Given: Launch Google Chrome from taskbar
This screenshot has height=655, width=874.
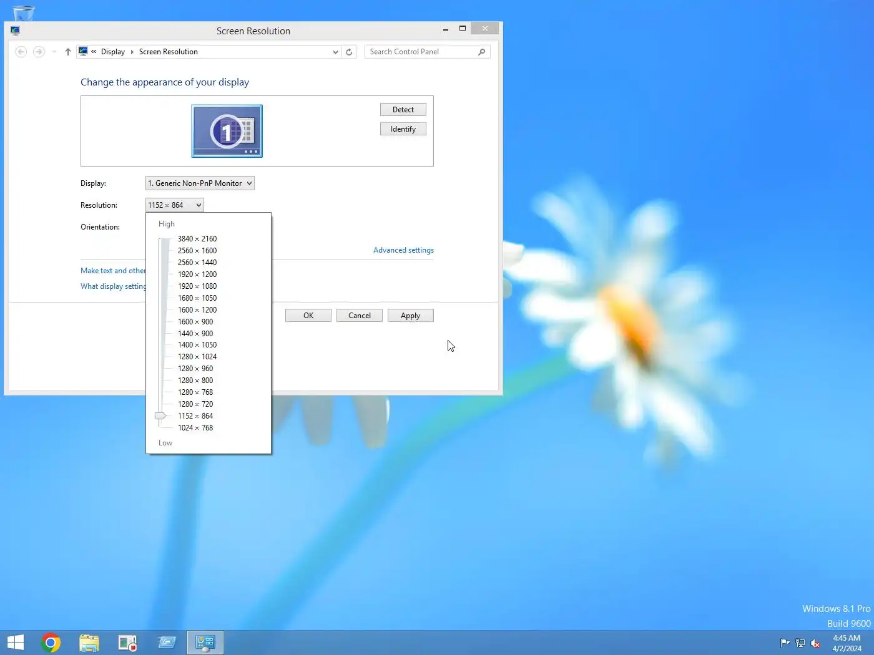Looking at the screenshot, I should coord(51,643).
